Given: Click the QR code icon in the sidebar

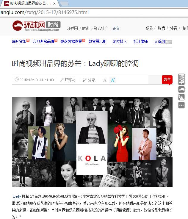Looking at the screenshot, I should pos(181,79).
